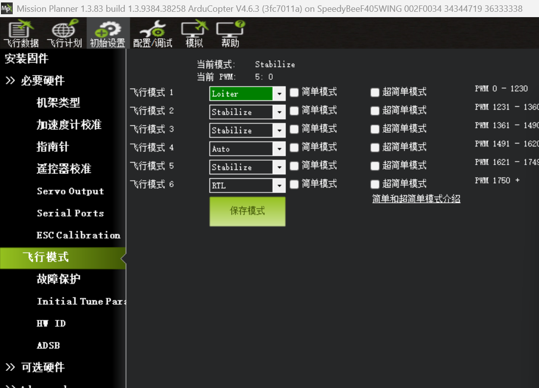
Task: Open 安装固件 in the sidebar
Action: click(x=26, y=58)
